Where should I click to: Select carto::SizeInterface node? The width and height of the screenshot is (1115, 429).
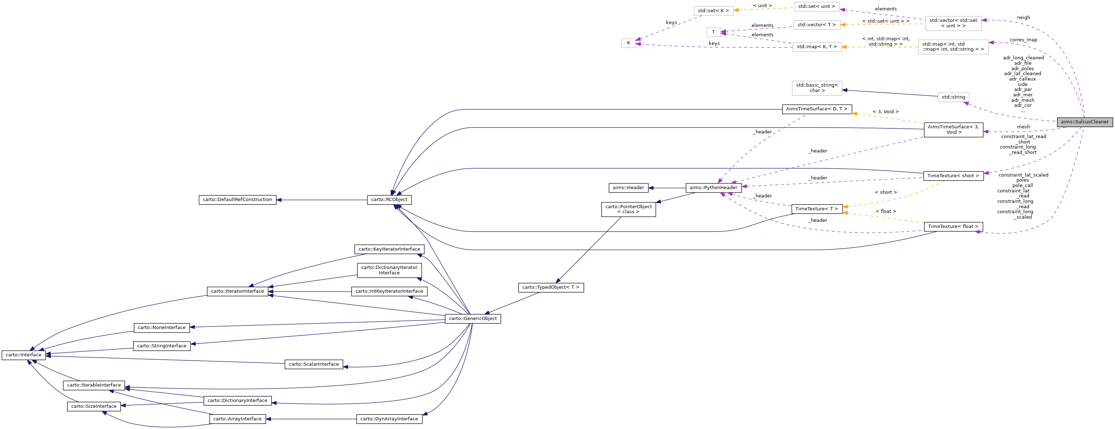click(x=94, y=406)
